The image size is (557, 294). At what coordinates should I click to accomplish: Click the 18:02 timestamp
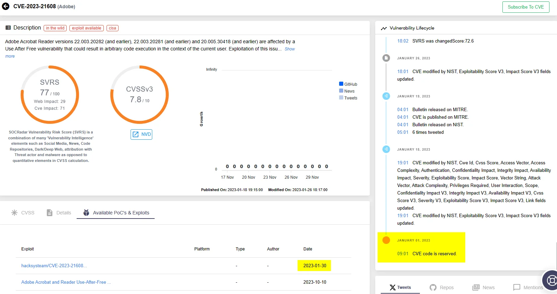coord(403,41)
